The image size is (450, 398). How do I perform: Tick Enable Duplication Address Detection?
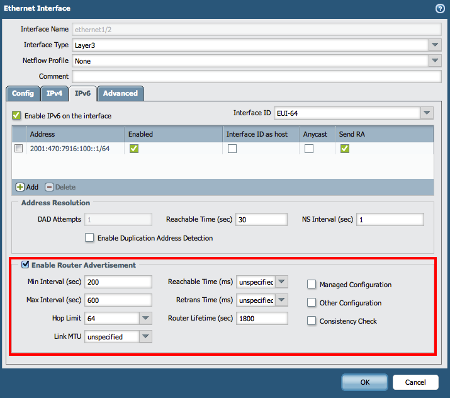(89, 238)
